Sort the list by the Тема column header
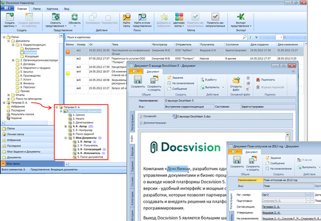Screen dimensions: 321x221 (131, 45)
